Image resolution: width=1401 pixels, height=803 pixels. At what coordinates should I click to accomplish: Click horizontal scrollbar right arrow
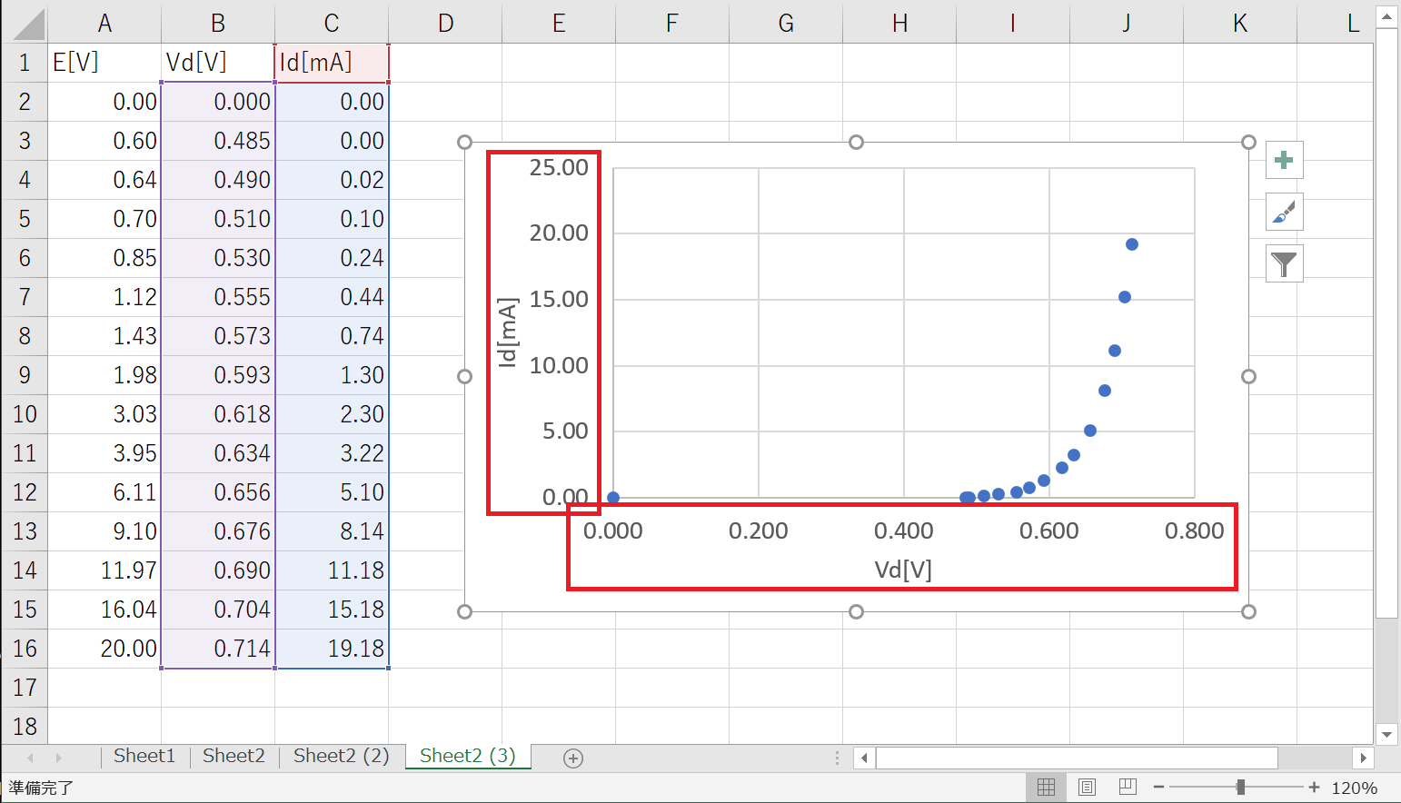(x=1363, y=758)
